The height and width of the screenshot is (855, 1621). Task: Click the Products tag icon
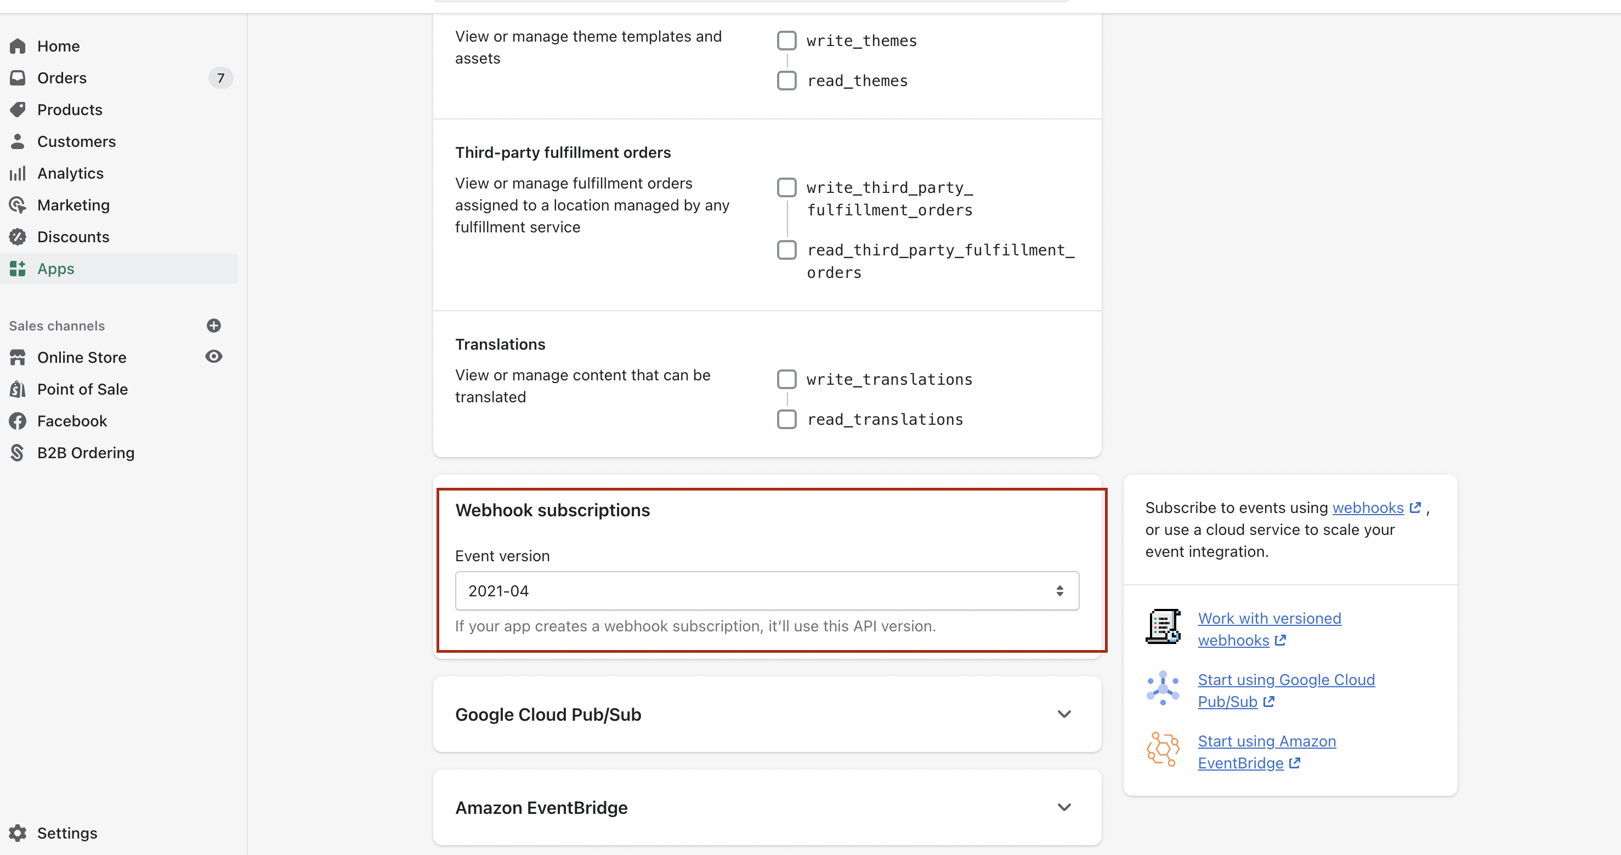pyautogui.click(x=18, y=110)
